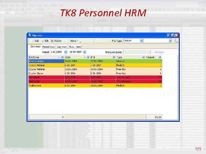Maximize the Planner window

(173, 35)
